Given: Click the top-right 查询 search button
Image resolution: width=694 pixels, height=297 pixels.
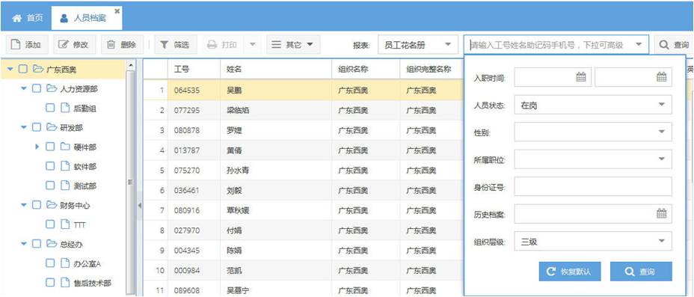Looking at the screenshot, I should 674,45.
